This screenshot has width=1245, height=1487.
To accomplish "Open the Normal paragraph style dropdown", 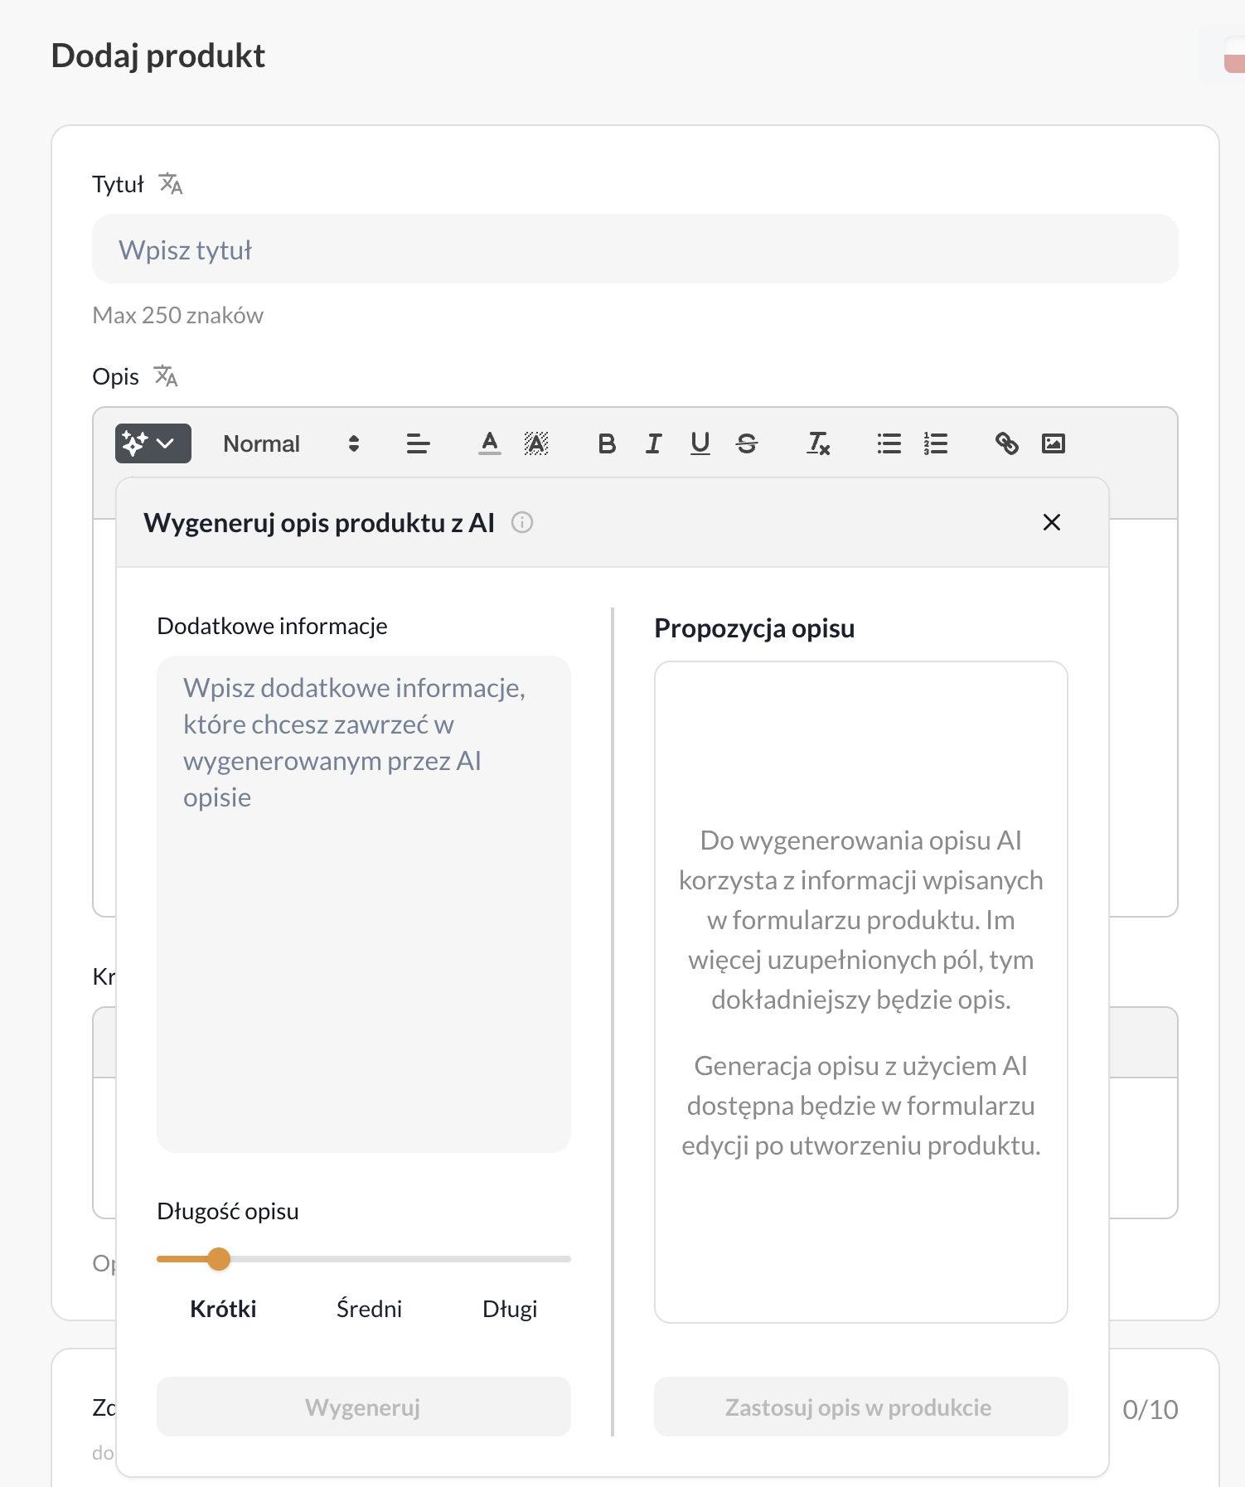I will (x=290, y=443).
